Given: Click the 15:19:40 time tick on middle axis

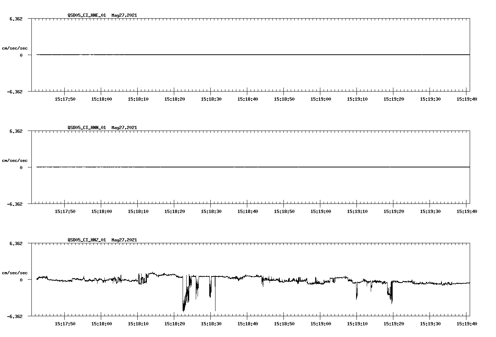Looking at the screenshot, I should (467, 211).
